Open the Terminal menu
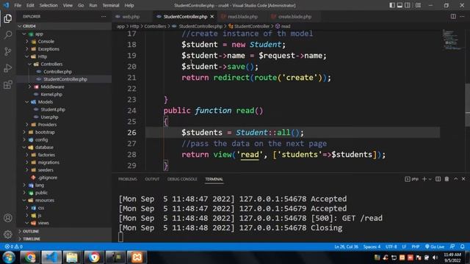The width and height of the screenshot is (470, 264). 111,5
